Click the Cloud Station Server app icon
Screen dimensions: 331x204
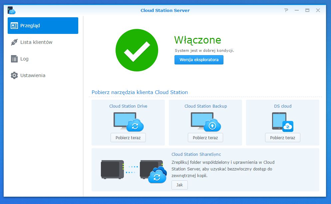pyautogui.click(x=11, y=10)
